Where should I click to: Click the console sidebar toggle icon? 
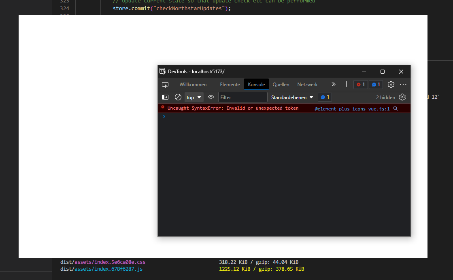coord(165,97)
